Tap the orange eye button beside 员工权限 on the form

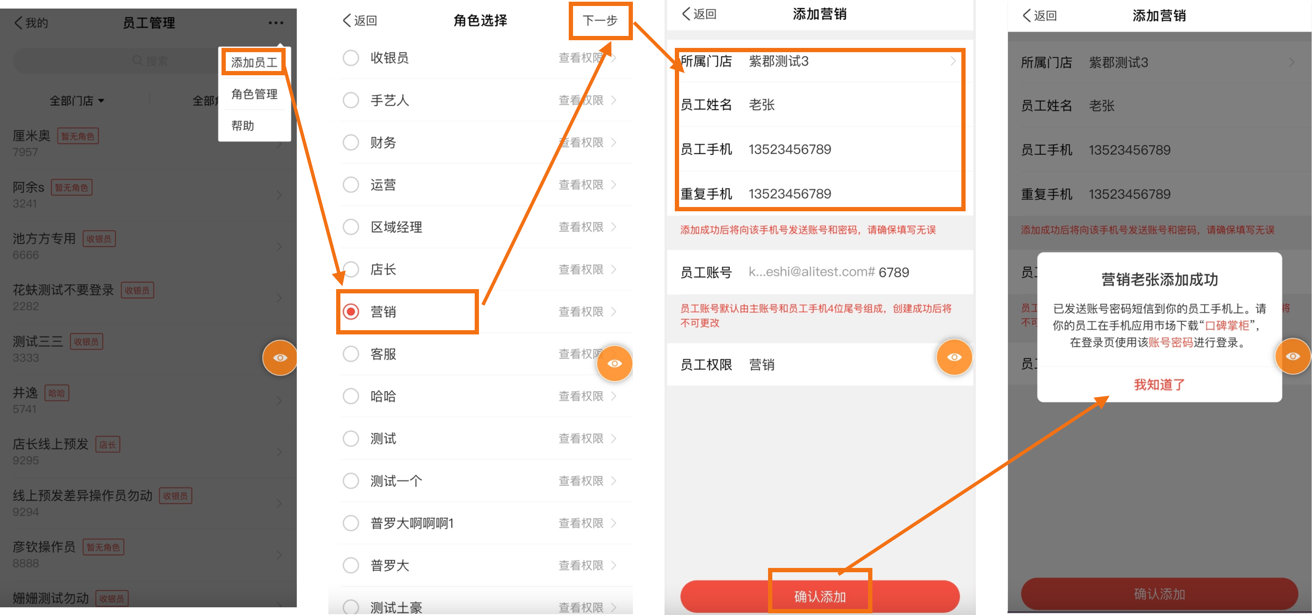pos(954,357)
